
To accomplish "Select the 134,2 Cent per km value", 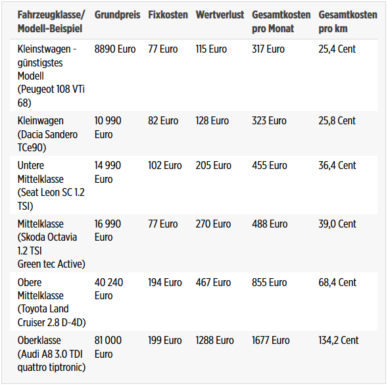I will [338, 341].
